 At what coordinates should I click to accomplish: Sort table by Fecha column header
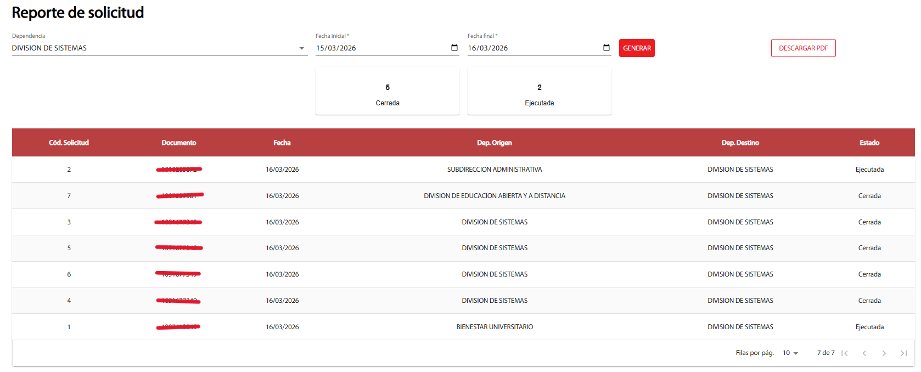[x=282, y=143]
